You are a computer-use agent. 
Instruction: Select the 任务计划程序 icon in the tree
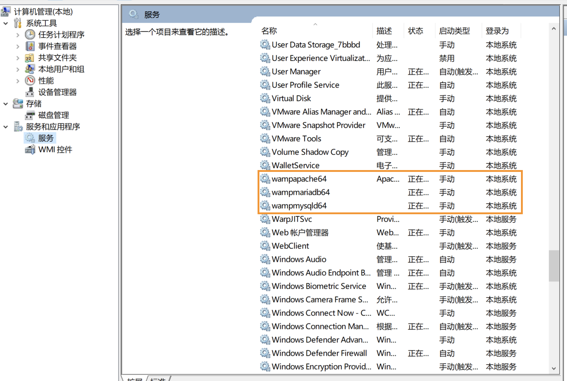pyautogui.click(x=30, y=35)
